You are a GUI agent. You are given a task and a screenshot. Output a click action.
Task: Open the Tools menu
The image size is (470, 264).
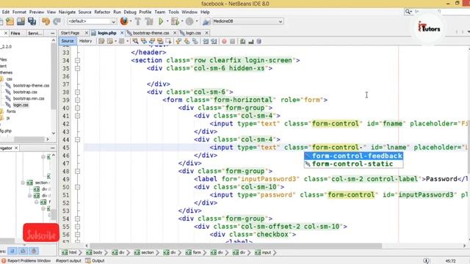click(173, 12)
